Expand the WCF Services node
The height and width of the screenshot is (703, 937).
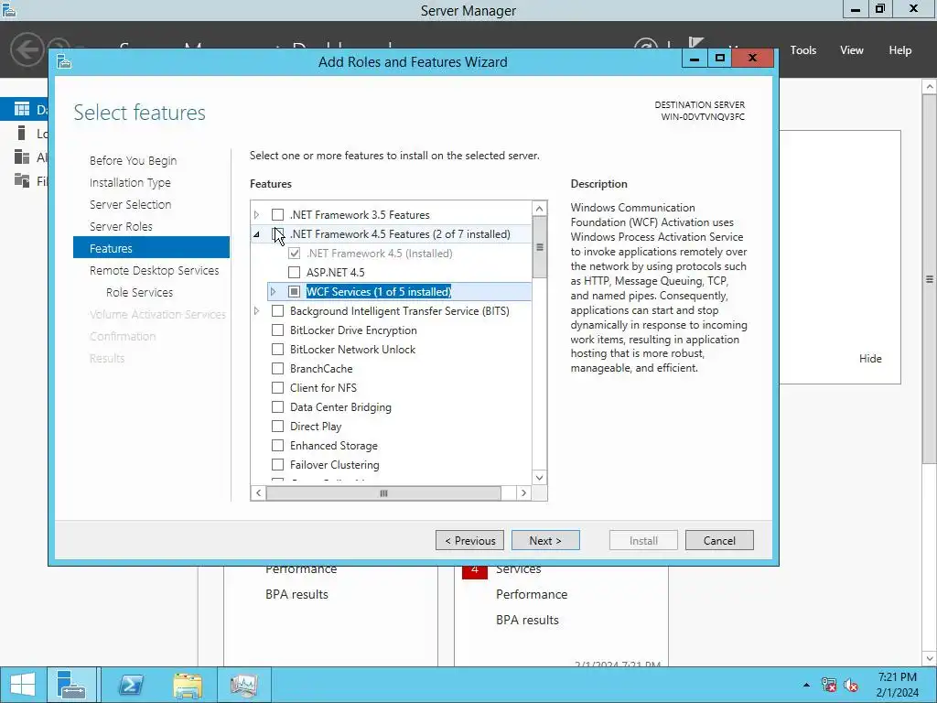pyautogui.click(x=273, y=292)
